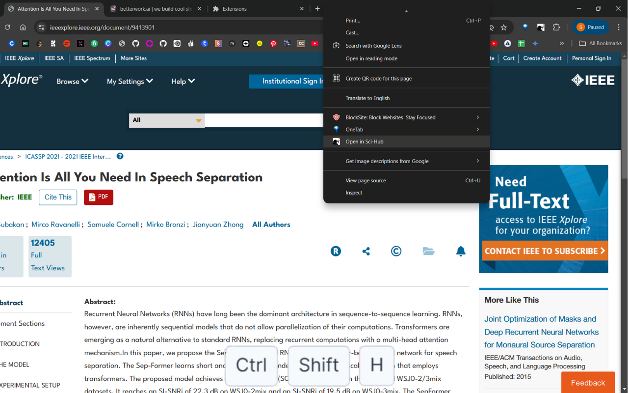
Task: Click the Share icon for the paper
Action: click(366, 251)
